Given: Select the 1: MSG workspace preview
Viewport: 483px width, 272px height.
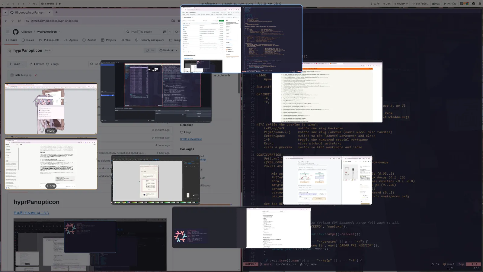Looking at the screenshot, I should (51, 108).
